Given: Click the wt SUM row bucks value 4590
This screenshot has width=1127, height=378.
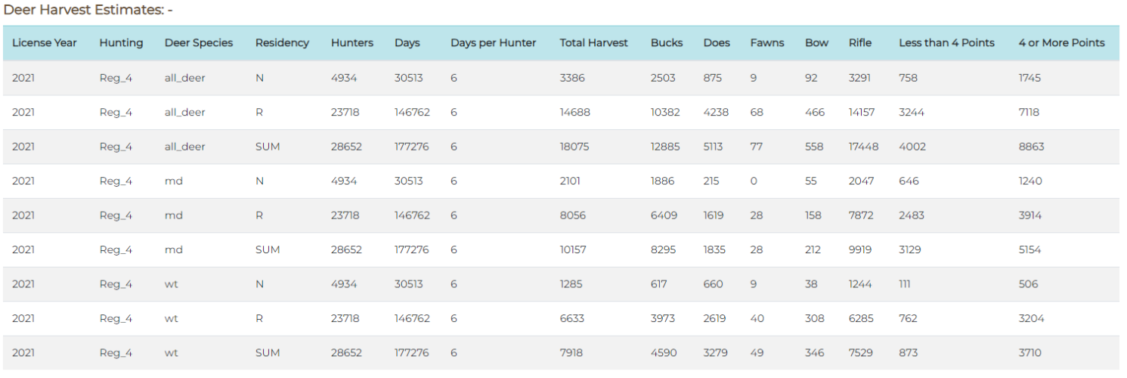Looking at the screenshot, I should click(665, 352).
